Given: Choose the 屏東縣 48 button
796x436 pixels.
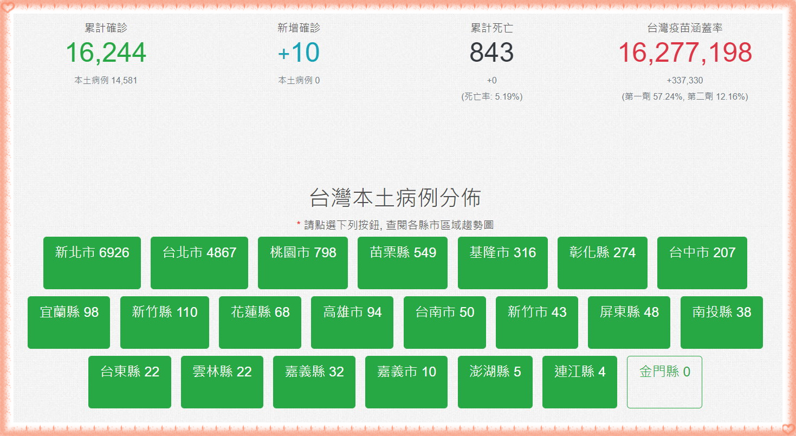Looking at the screenshot, I should click(x=629, y=322).
